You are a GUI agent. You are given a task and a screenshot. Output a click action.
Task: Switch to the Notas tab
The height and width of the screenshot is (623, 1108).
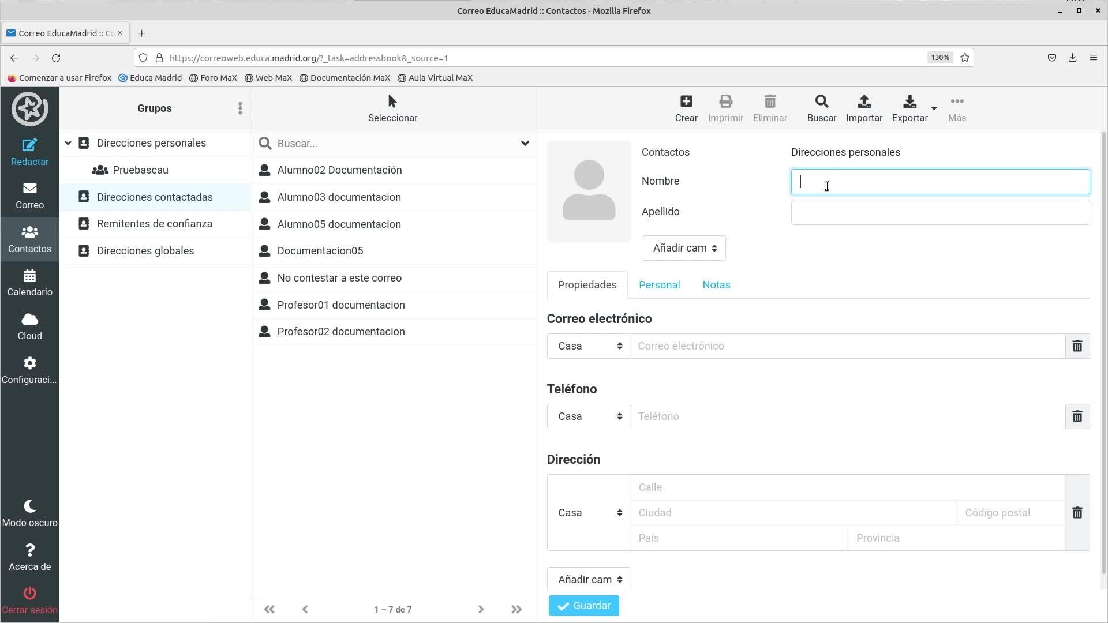(x=716, y=285)
